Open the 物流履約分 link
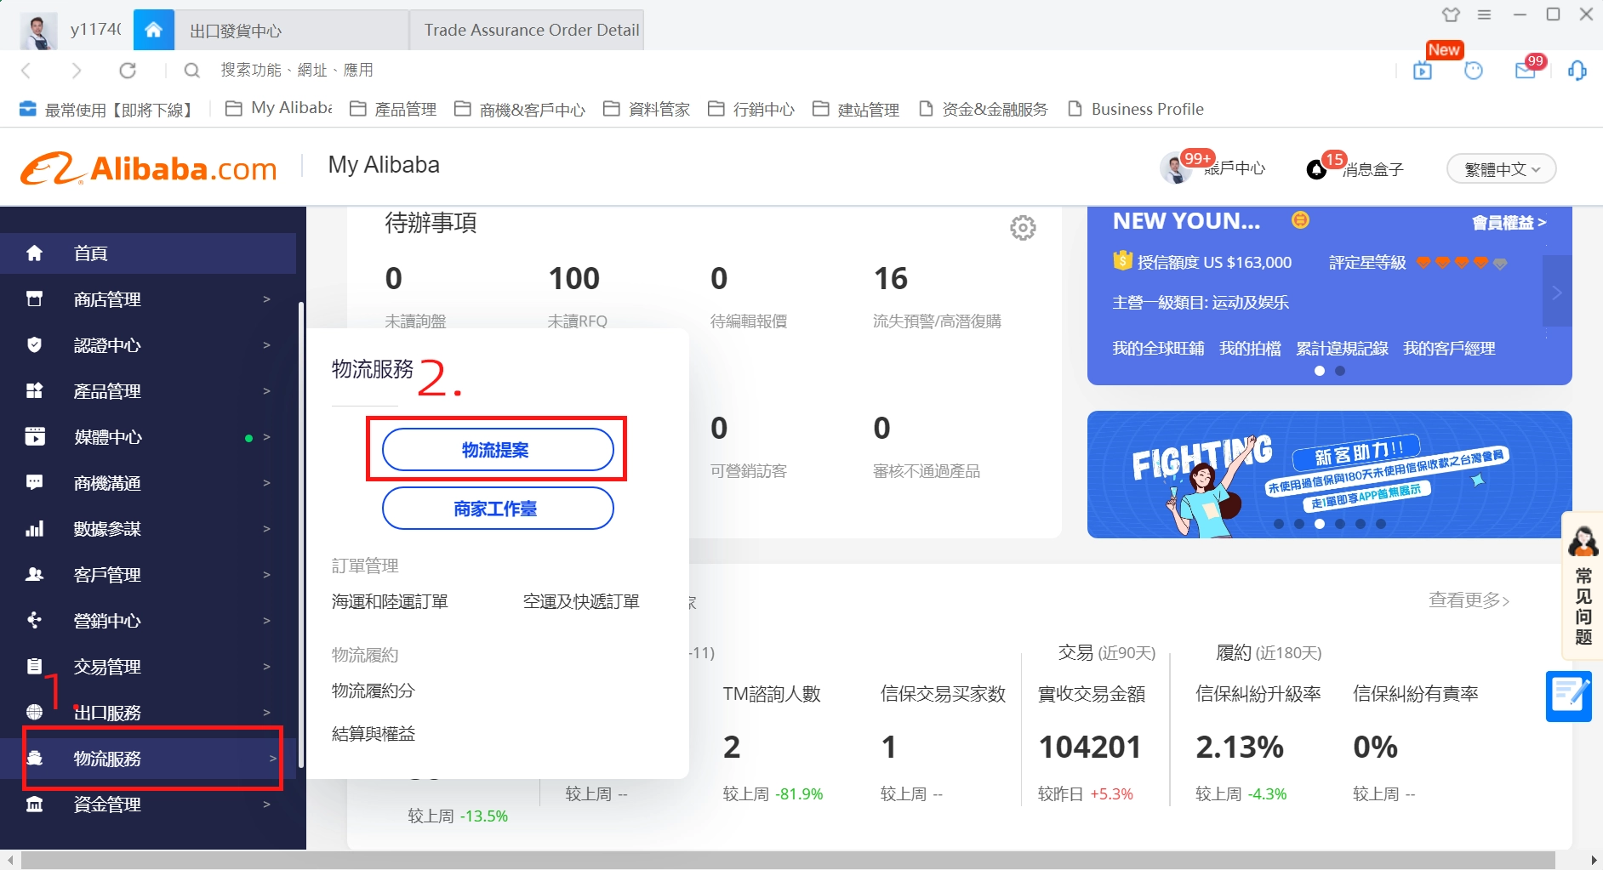 point(374,691)
